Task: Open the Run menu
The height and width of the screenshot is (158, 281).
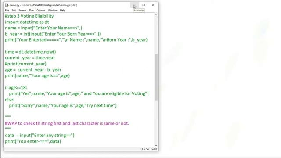Action: [x=32, y=10]
